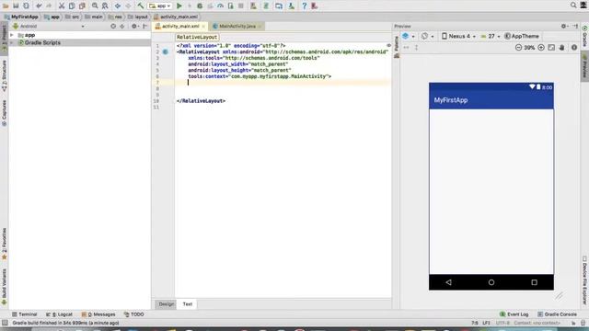Copy selection with the copy icon
589x331 pixels.
pos(72,6)
